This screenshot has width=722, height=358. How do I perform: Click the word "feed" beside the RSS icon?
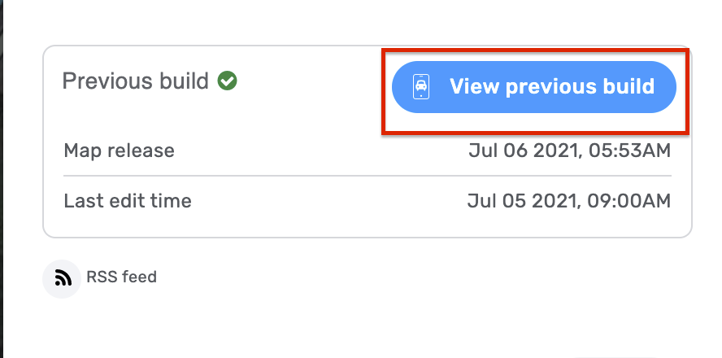coord(140,277)
